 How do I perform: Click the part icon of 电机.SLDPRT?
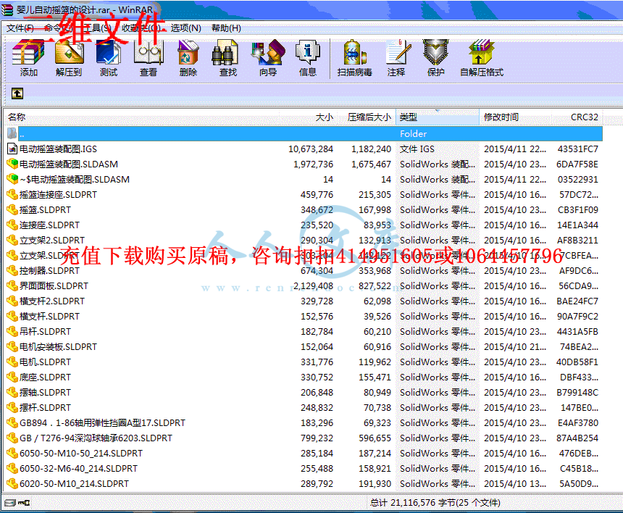click(x=12, y=362)
